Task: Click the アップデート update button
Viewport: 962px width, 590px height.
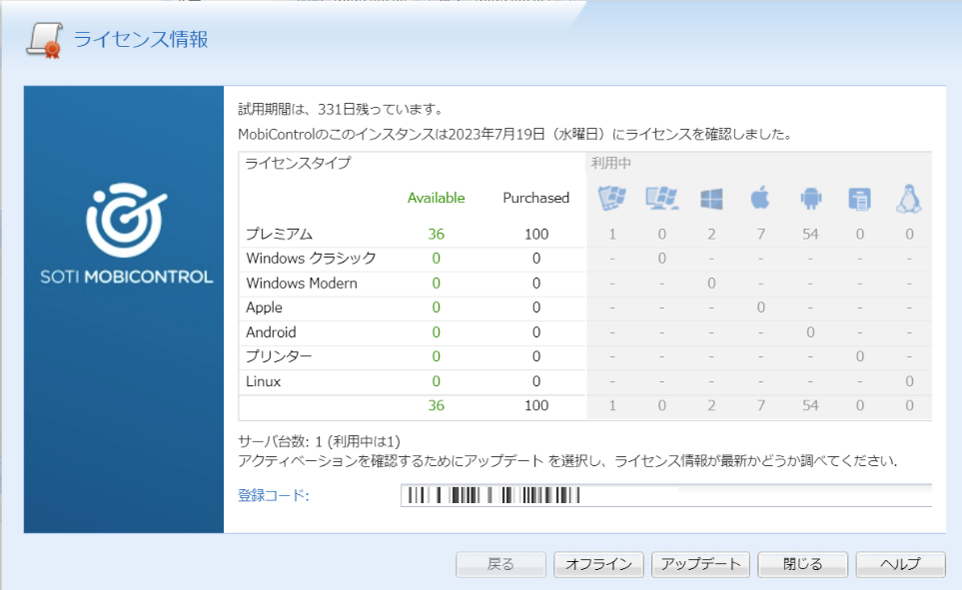Action: 700,564
